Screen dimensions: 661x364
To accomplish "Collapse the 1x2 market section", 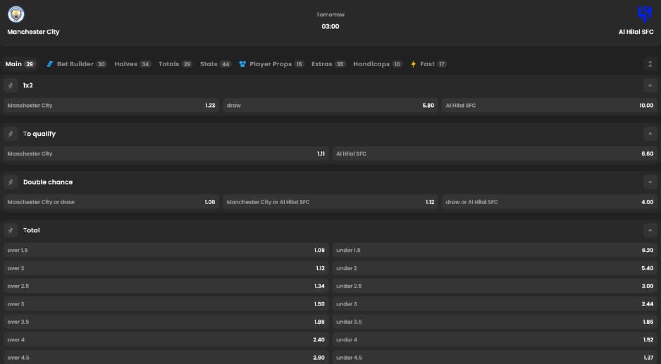I will (x=650, y=85).
